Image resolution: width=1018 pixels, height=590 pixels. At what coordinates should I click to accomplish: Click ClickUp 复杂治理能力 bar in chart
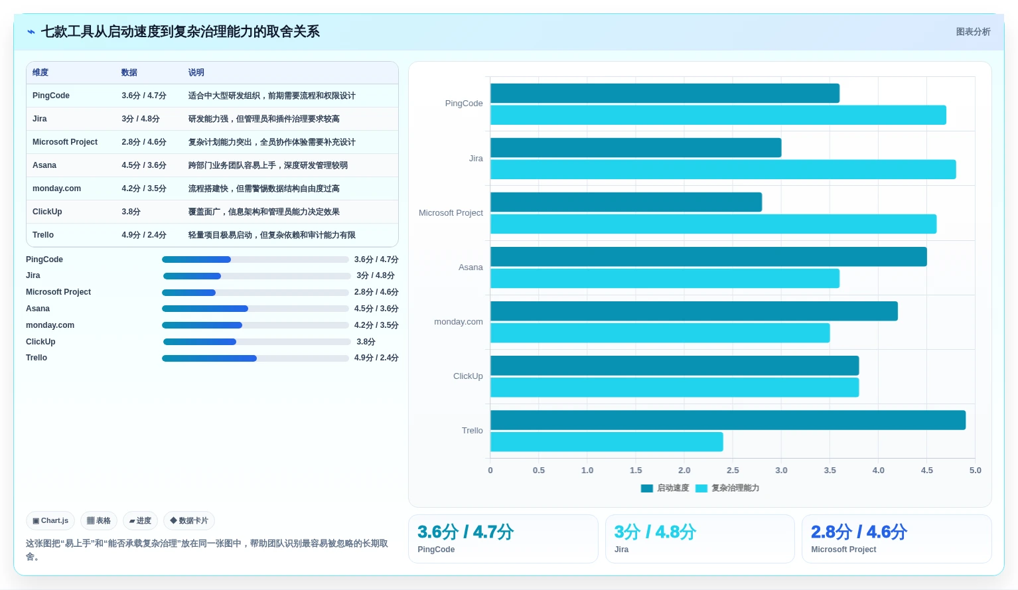675,388
